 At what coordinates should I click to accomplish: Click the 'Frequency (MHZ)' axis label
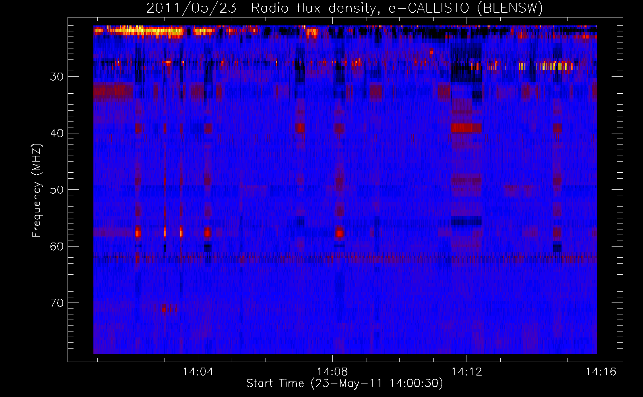37,191
